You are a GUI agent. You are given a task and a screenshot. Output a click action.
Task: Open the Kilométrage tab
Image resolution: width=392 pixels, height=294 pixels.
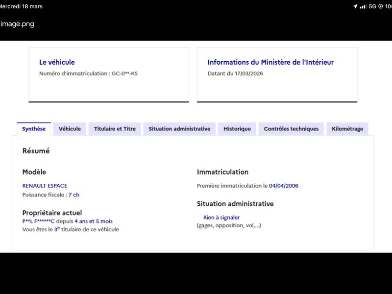[347, 129]
